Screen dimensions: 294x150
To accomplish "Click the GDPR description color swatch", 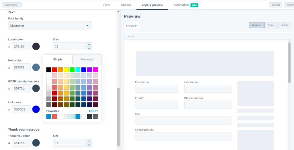I will pos(36,88).
